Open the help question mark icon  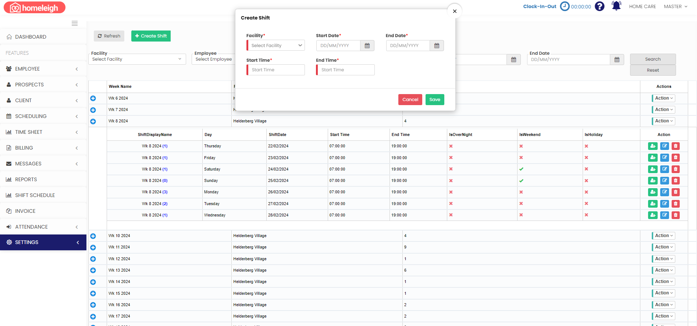(600, 6)
